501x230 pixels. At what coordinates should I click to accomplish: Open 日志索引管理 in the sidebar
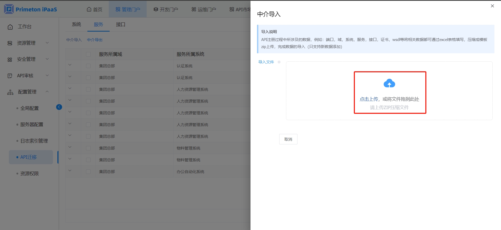click(34, 141)
